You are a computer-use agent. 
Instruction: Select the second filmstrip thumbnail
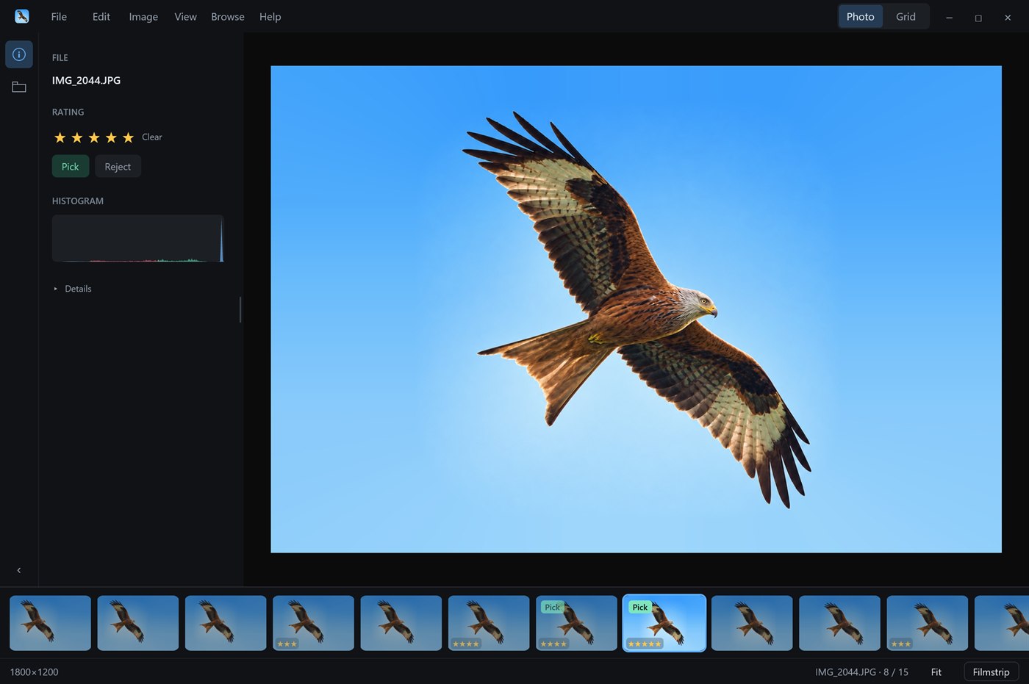pyautogui.click(x=138, y=623)
